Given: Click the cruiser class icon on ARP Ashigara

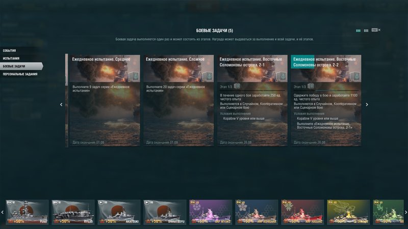Looking at the screenshot, I should tap(239, 202).
